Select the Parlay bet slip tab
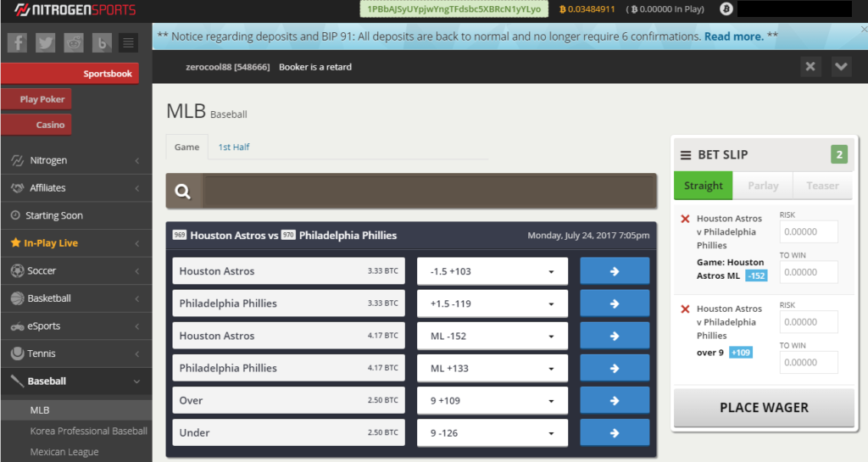868x462 pixels. pyautogui.click(x=763, y=186)
